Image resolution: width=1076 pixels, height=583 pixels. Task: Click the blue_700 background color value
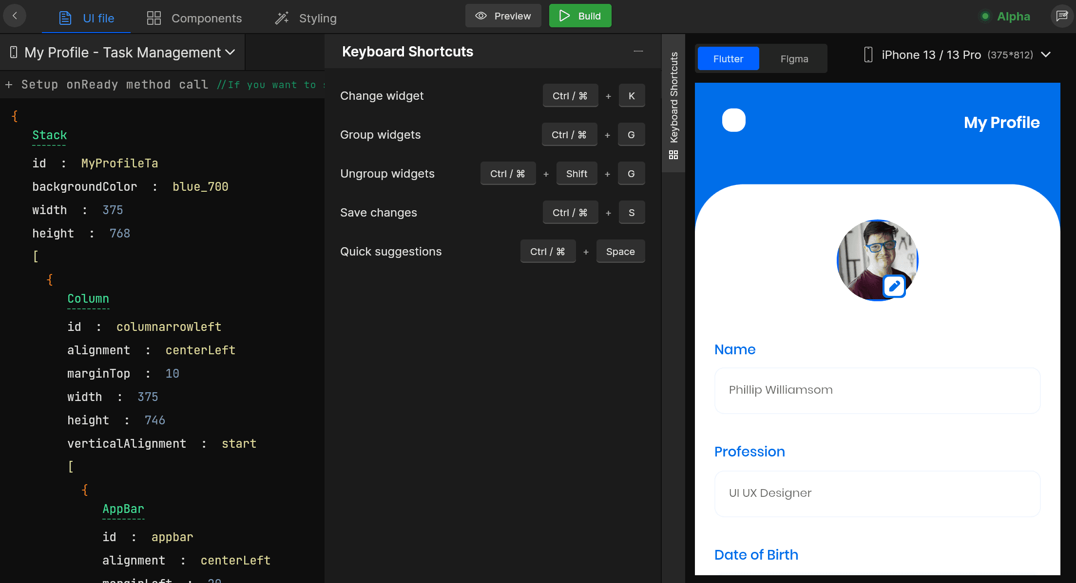pyautogui.click(x=200, y=186)
